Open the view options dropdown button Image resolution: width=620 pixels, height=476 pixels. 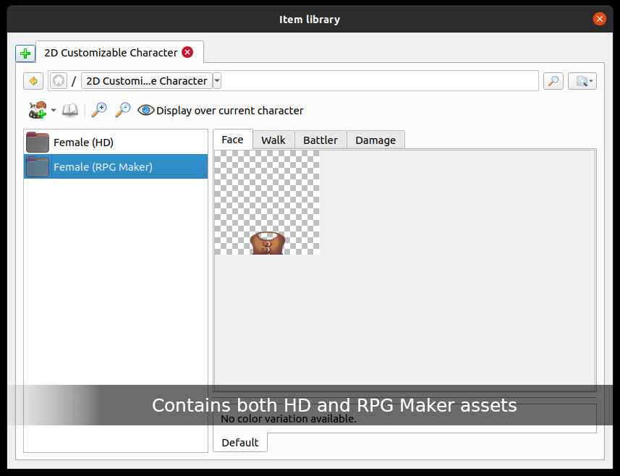coord(582,81)
